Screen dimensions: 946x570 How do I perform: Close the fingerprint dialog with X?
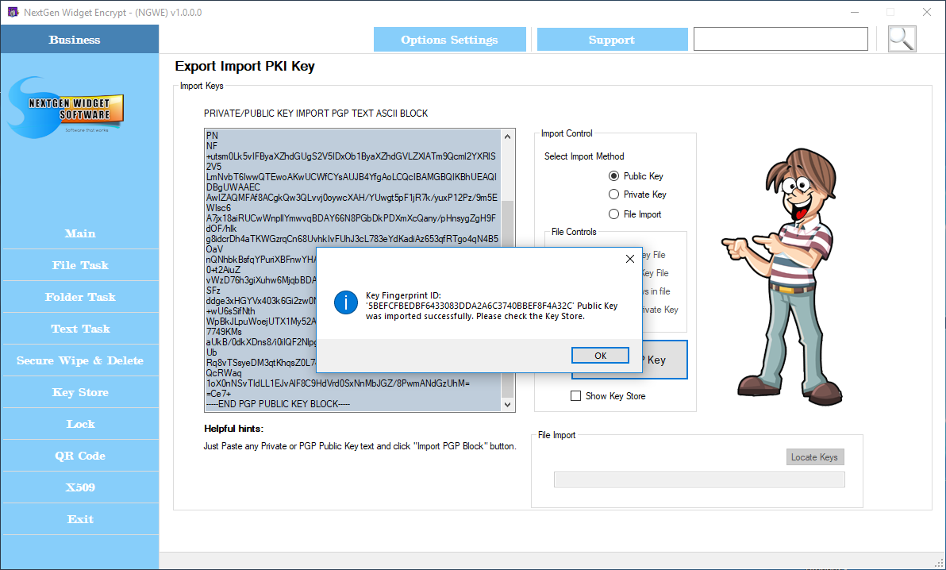point(630,259)
